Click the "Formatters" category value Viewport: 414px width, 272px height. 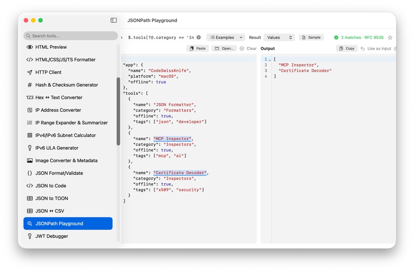click(x=179, y=111)
